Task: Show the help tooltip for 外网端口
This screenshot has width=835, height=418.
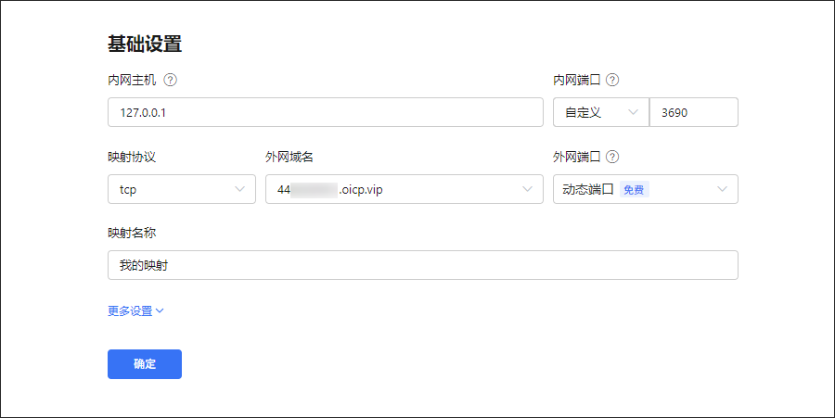Action: click(612, 157)
